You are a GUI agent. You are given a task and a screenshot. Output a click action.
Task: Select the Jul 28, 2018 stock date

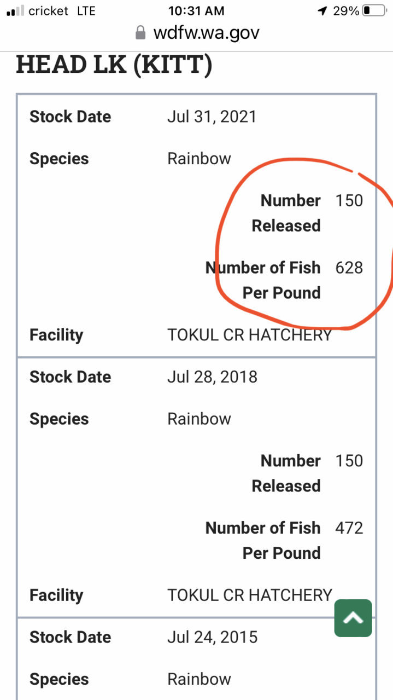click(212, 377)
